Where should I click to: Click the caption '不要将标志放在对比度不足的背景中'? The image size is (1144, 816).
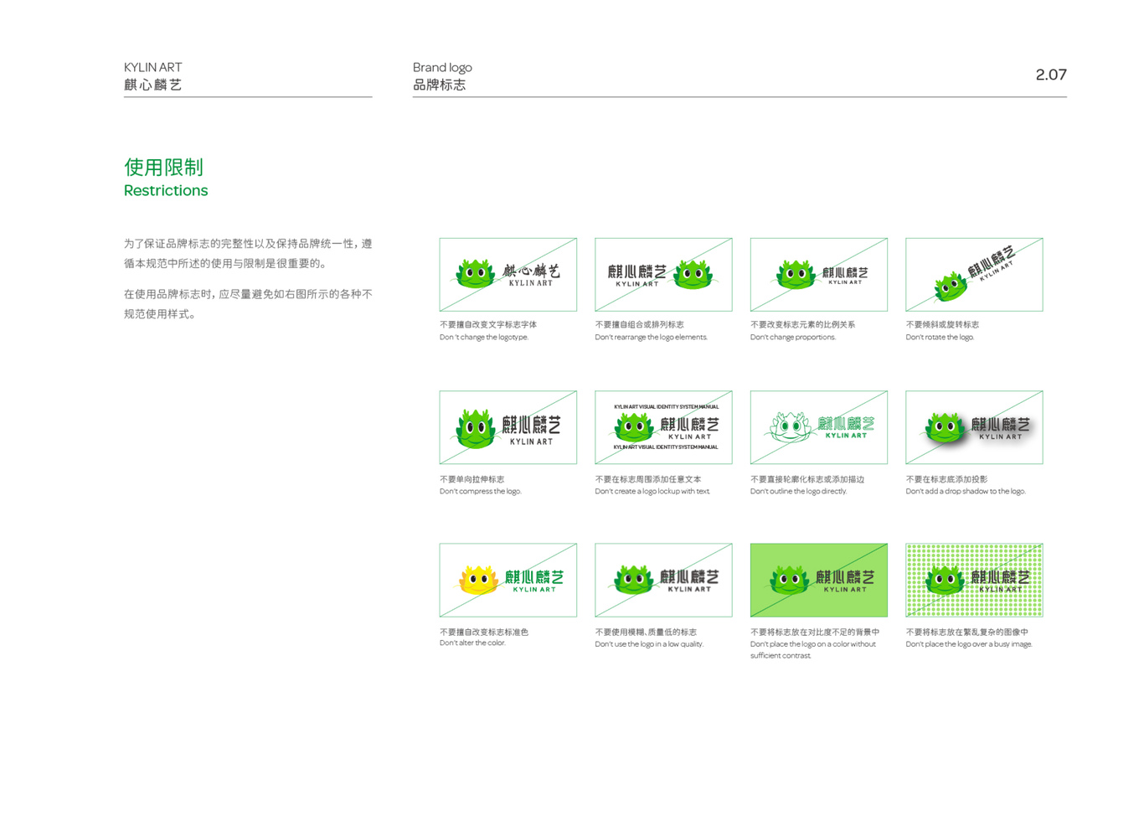[815, 632]
